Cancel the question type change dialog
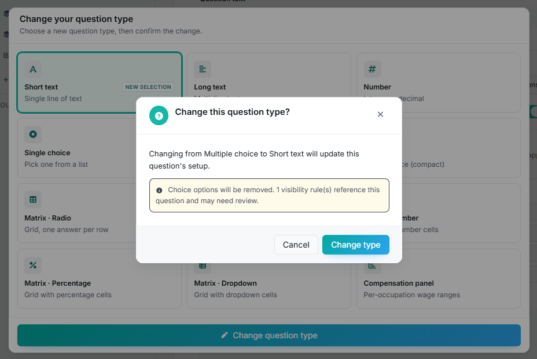The height and width of the screenshot is (359, 537). pos(296,245)
